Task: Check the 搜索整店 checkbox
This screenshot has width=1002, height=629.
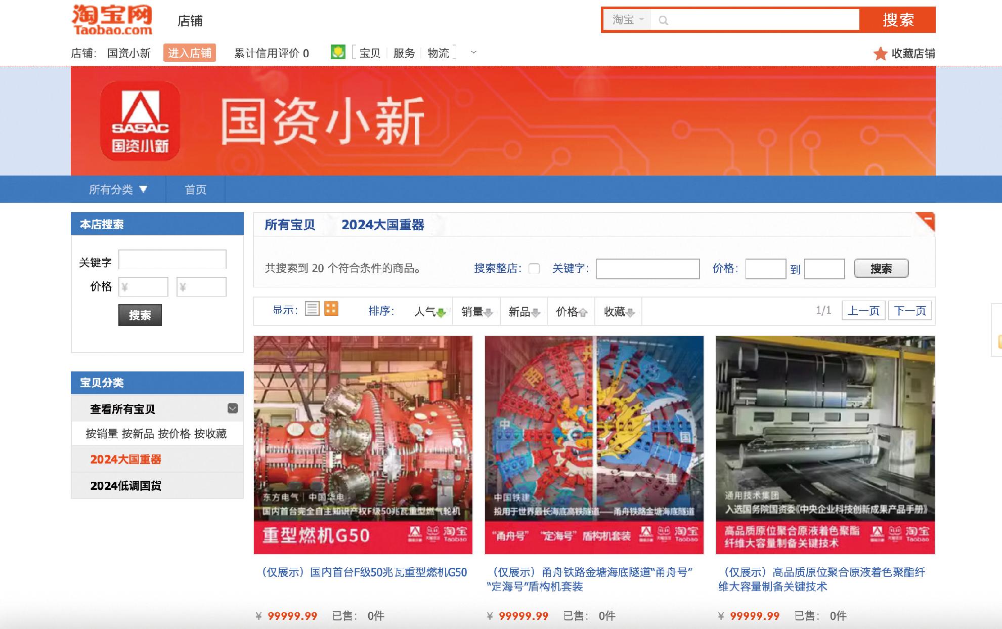Action: click(x=534, y=269)
